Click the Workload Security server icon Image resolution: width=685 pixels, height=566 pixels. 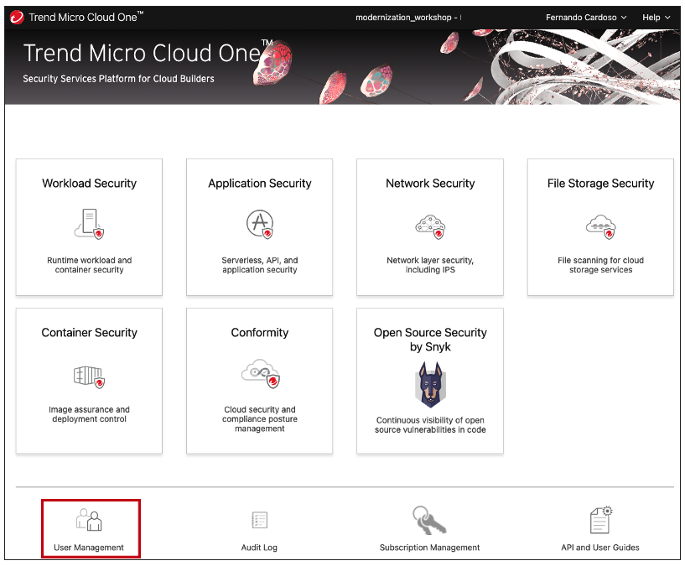click(x=89, y=224)
